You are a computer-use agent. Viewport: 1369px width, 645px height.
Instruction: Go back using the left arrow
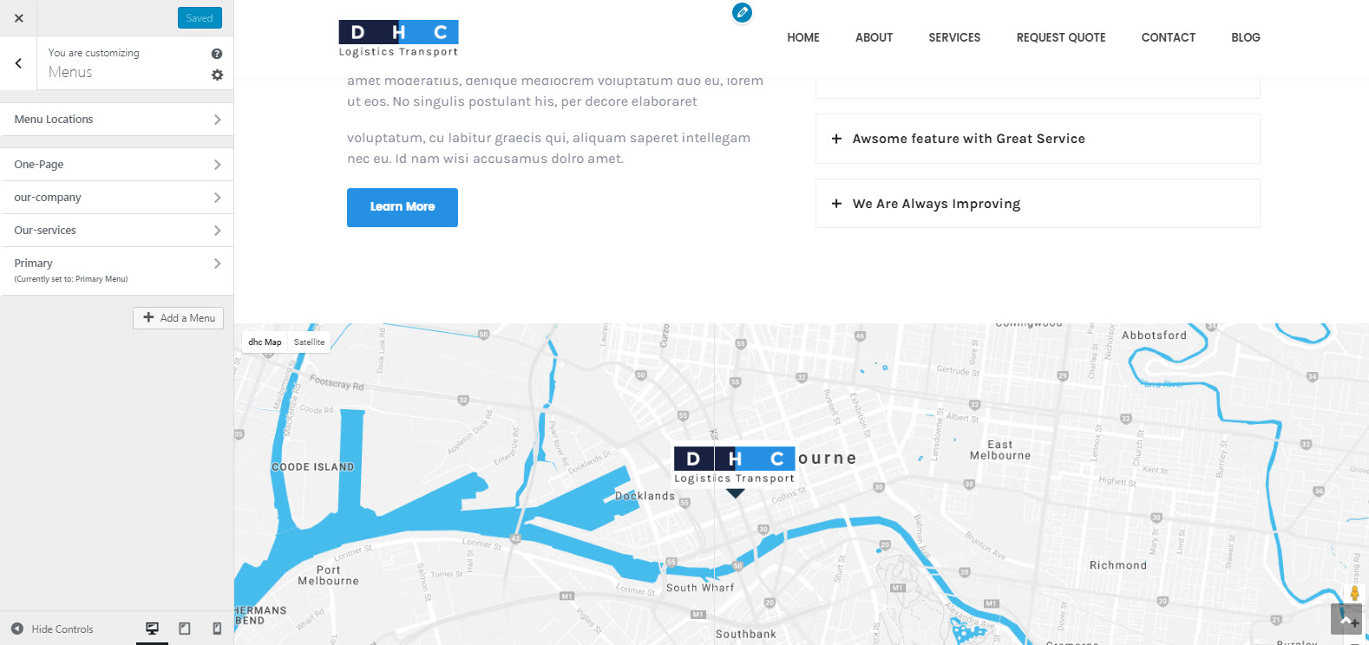click(18, 63)
